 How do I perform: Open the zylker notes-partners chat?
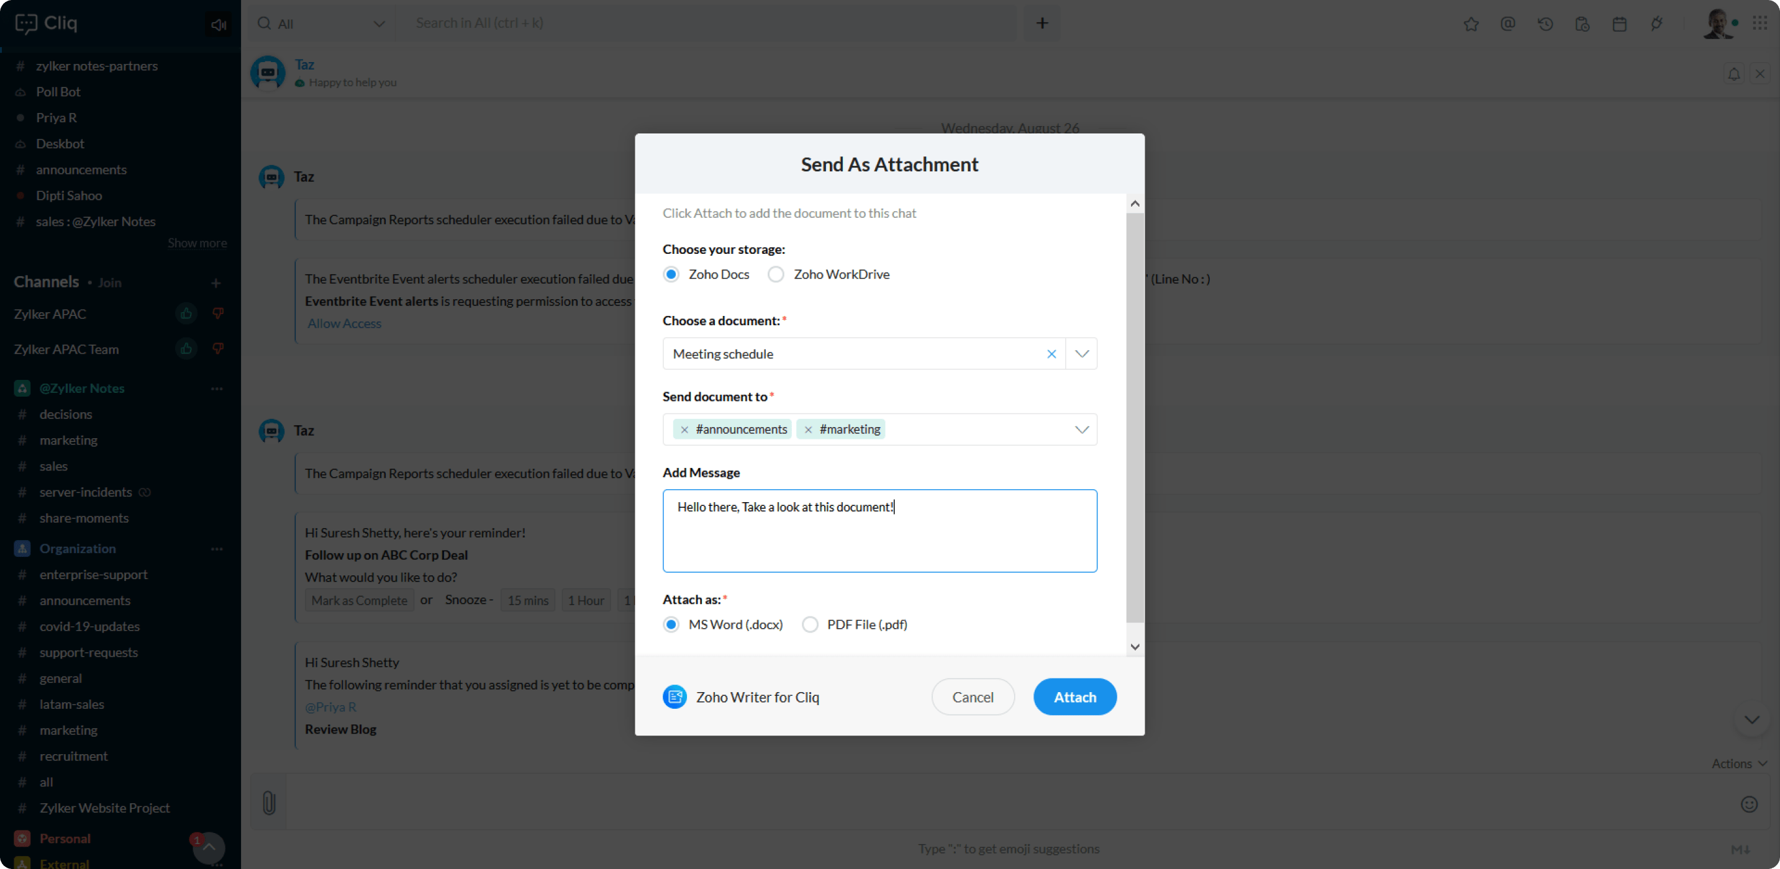97,66
